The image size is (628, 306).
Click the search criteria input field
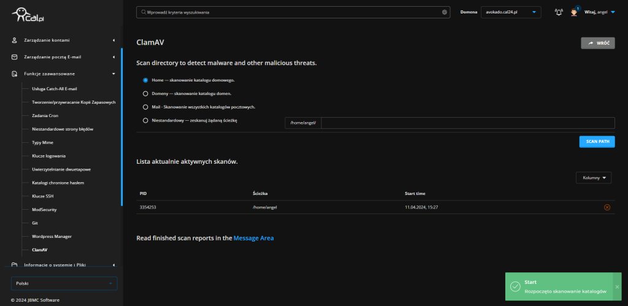293,12
